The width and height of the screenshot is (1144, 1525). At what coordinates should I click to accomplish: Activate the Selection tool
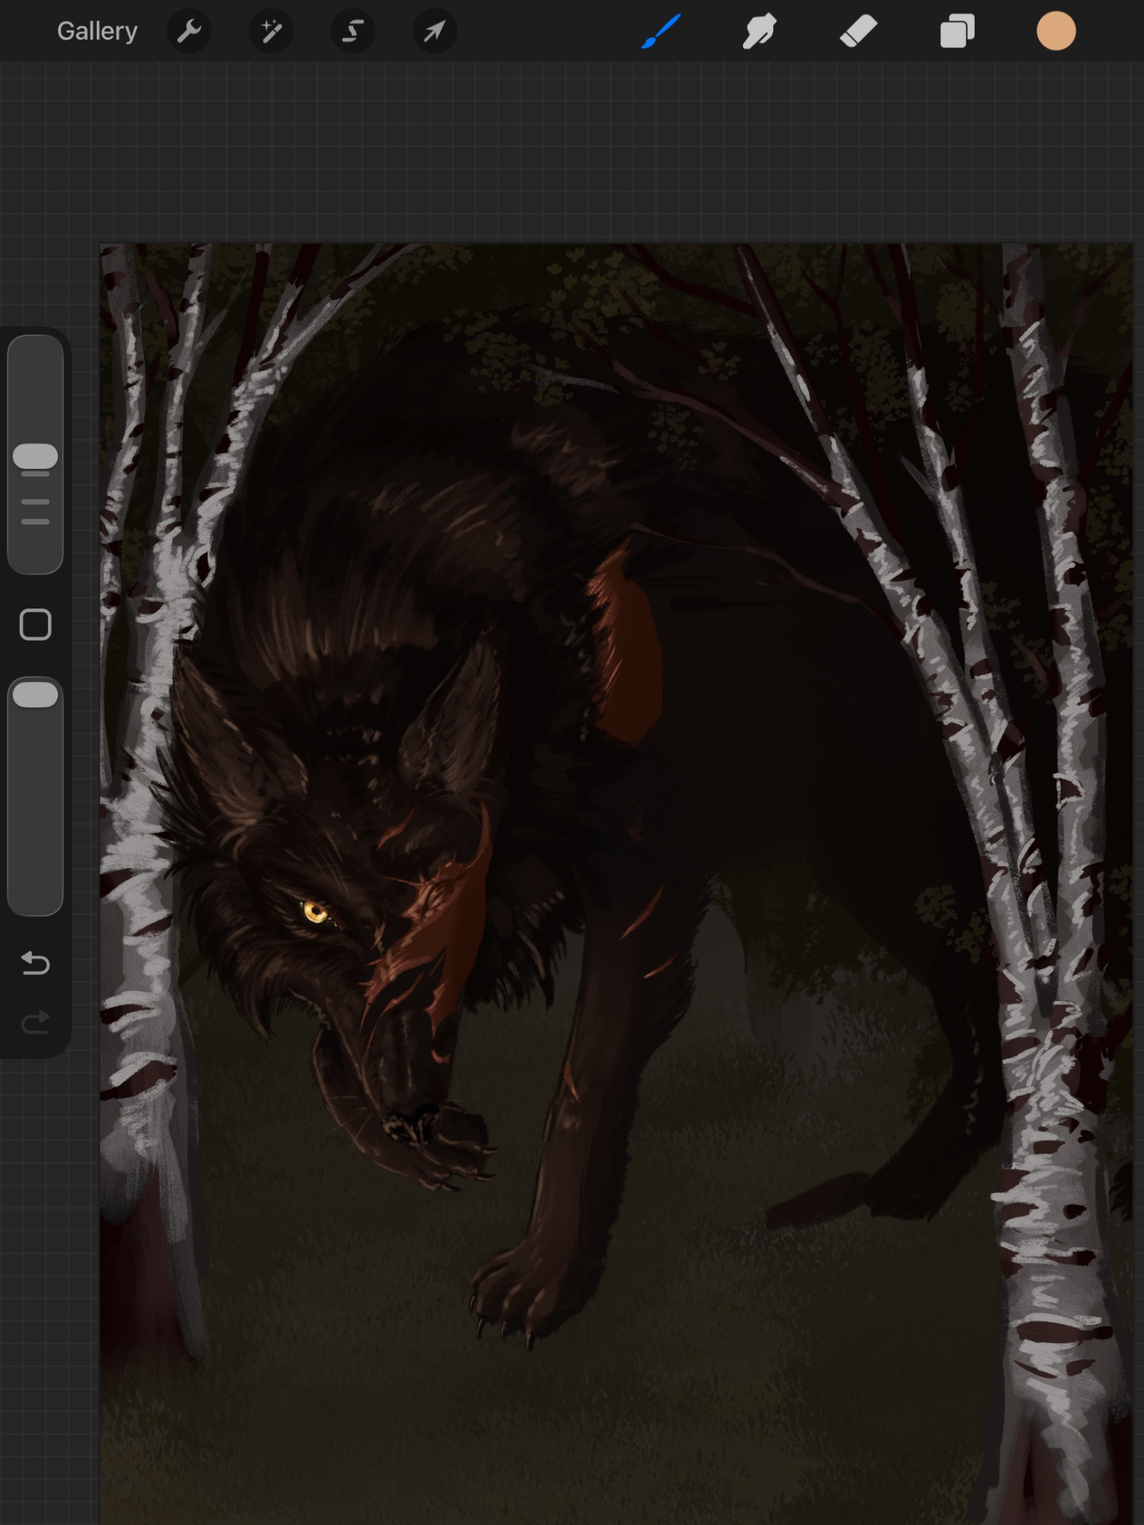352,31
